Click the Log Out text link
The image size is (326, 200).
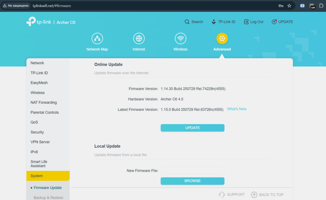pos(257,22)
